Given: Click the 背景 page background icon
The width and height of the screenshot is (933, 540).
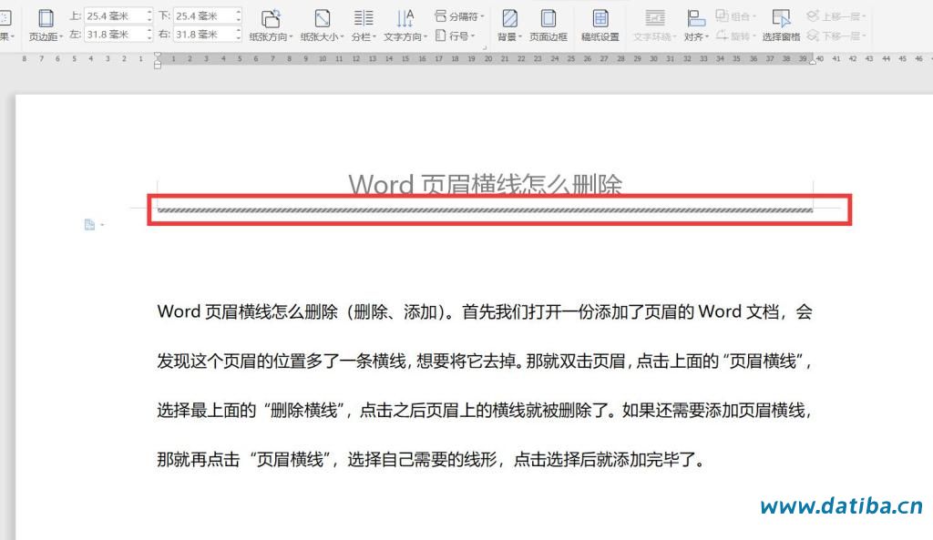Looking at the screenshot, I should coord(509,18).
